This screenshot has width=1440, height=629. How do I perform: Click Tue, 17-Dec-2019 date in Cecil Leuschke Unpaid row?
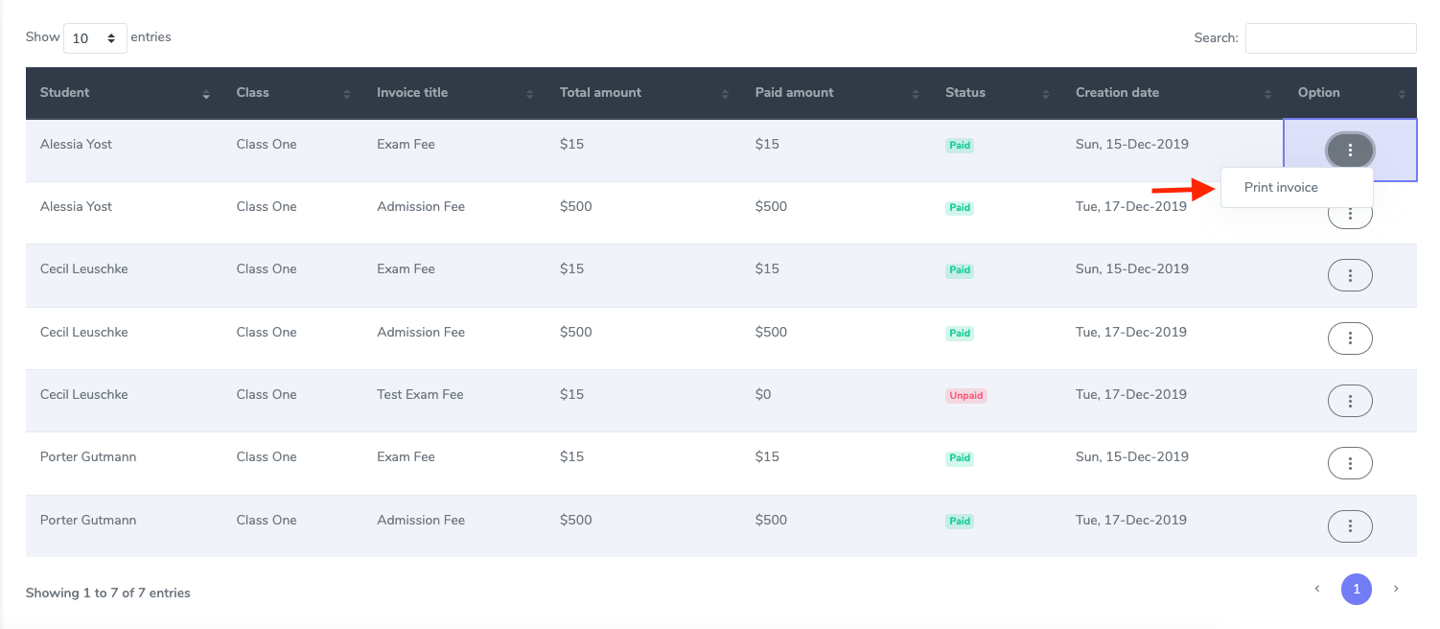point(1131,394)
